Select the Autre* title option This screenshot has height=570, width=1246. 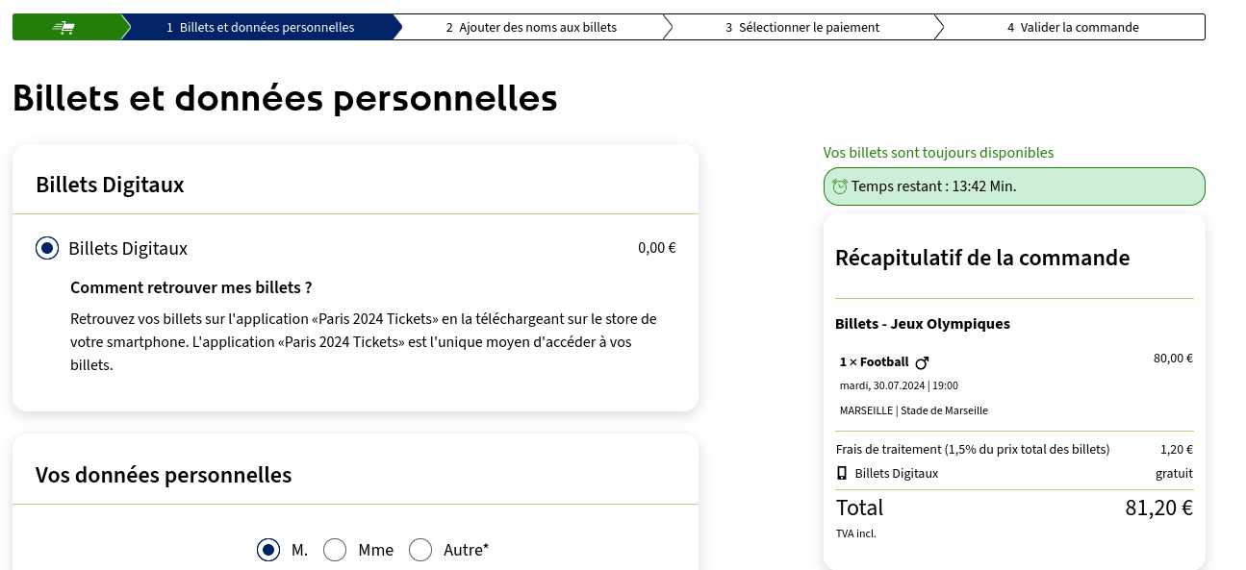420,550
